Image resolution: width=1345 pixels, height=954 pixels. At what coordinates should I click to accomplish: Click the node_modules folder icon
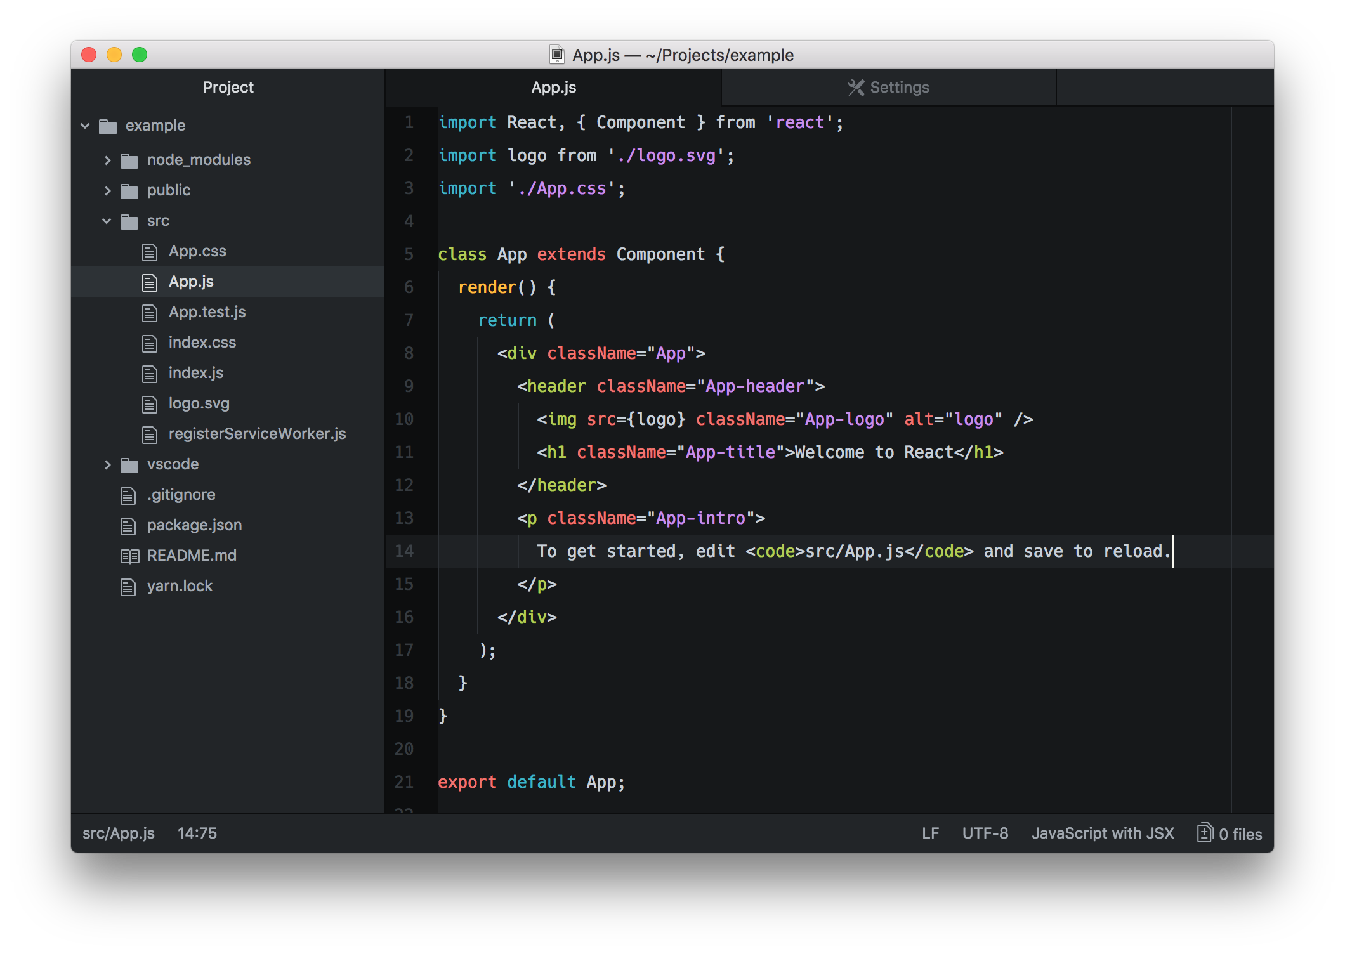click(x=129, y=160)
